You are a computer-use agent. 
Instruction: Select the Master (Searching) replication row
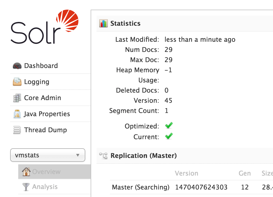coord(191,187)
